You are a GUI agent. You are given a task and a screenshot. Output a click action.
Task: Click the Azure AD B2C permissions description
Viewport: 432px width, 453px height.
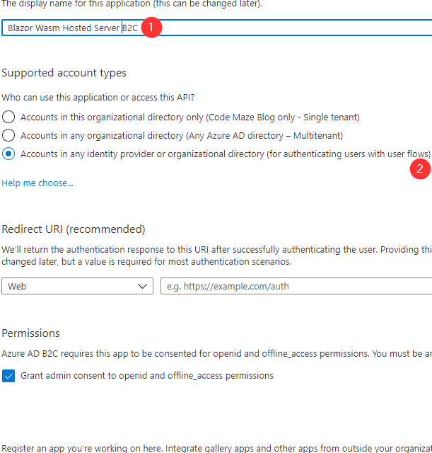(212, 352)
